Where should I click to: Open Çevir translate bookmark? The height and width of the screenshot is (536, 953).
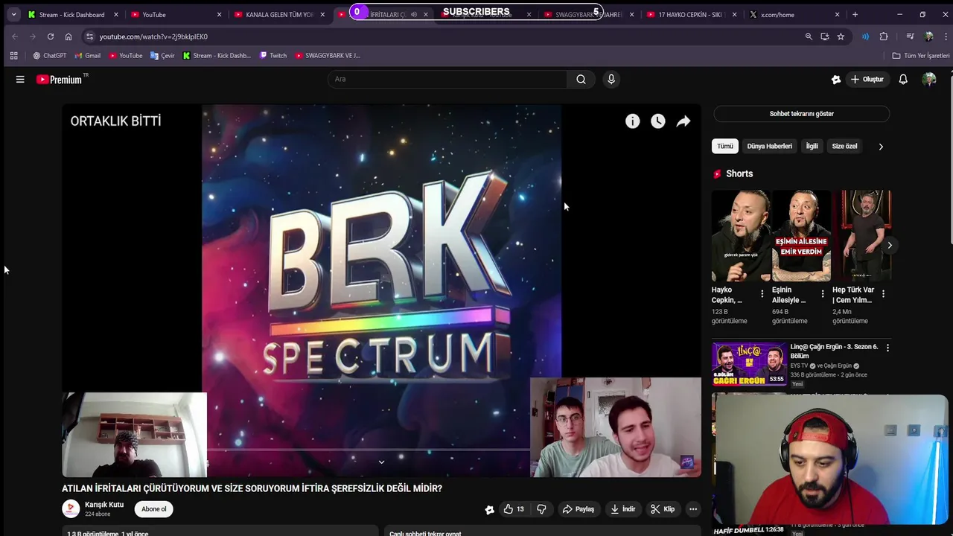coord(162,56)
